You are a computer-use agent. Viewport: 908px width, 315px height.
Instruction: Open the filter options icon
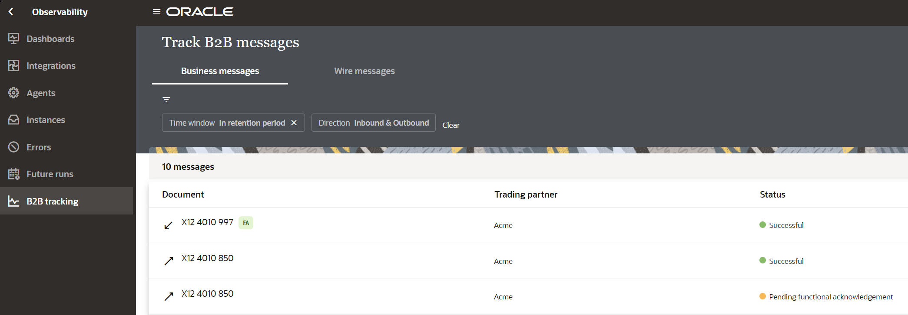(x=166, y=100)
